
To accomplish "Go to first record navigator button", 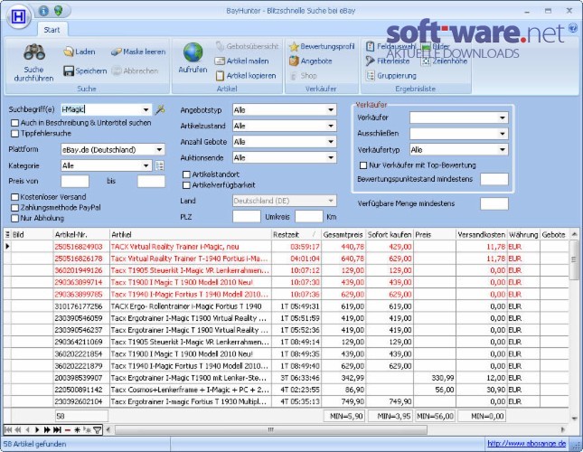I will [x=8, y=430].
